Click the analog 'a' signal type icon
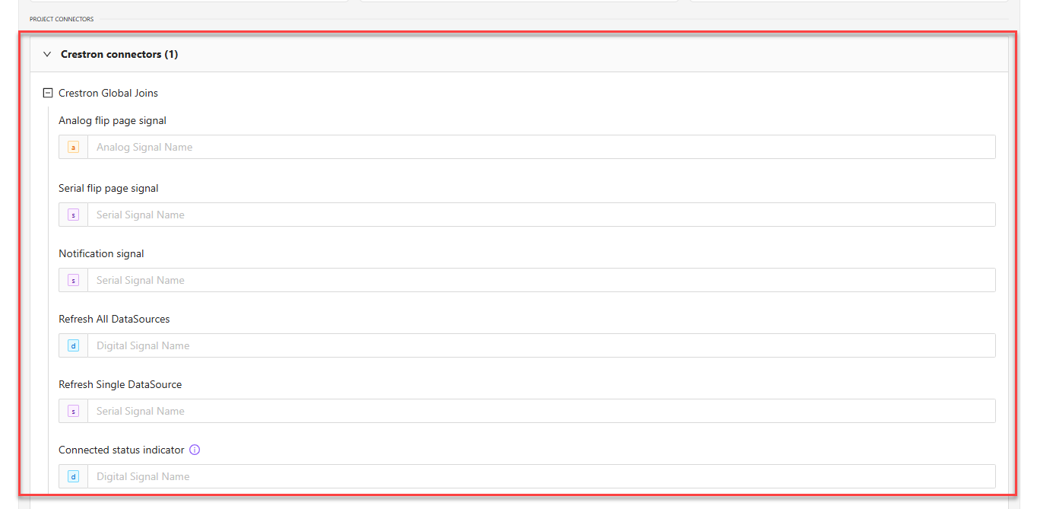 pos(74,148)
